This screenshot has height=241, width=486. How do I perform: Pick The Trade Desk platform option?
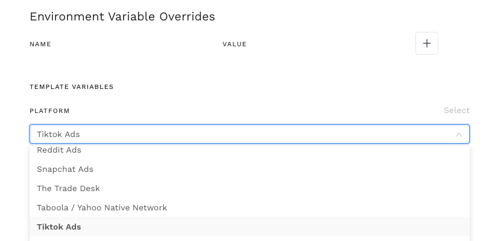68,189
